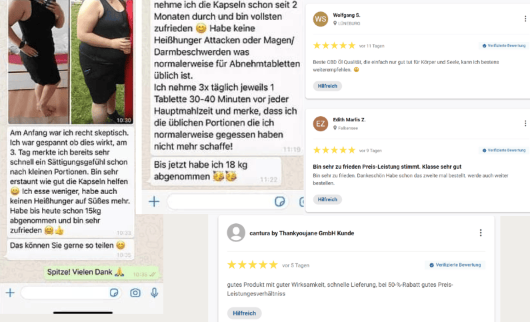Image resolution: width=530 pixels, height=322 pixels.
Task: Click the gray cantura customer avatar icon
Action: (236, 233)
